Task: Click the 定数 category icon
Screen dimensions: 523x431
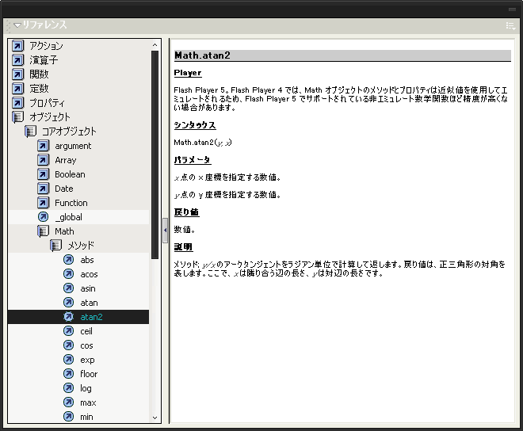Action: point(17,89)
